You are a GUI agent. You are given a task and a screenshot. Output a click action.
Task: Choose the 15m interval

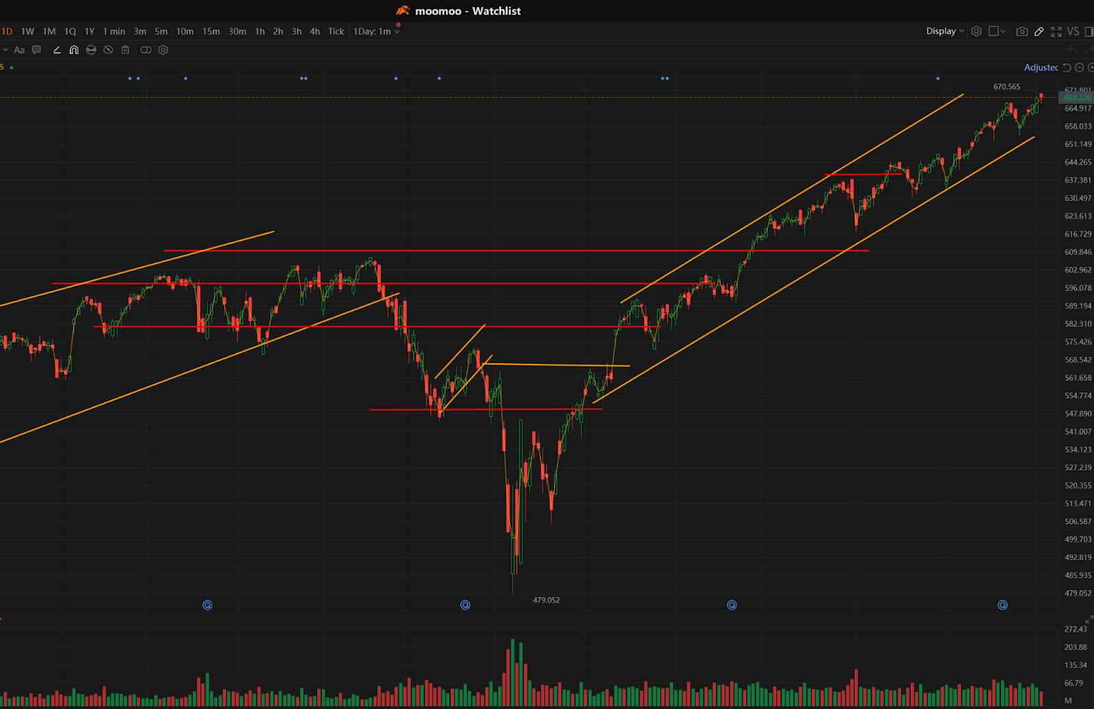(211, 31)
